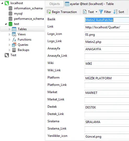Click the Link field with localhost URL
Image resolution: width=129 pixels, height=141 pixels.
(107, 27)
